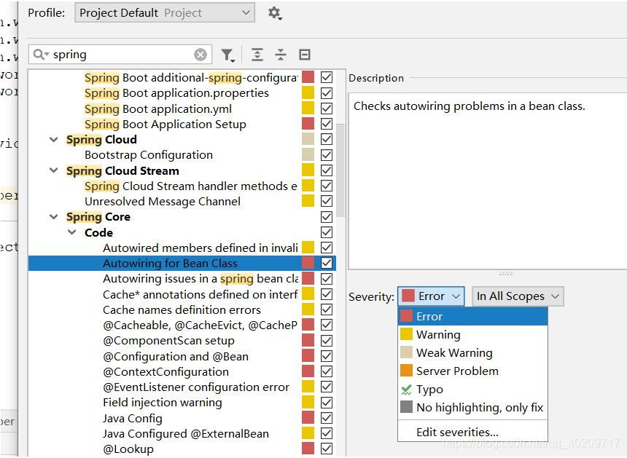Click Edit severities... option
Image resolution: width=627 pixels, height=458 pixels.
[457, 432]
